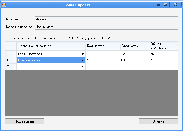The width and height of the screenshot is (183, 131).
Task: Select the Опора мостовая component cell
Action: (51, 60)
